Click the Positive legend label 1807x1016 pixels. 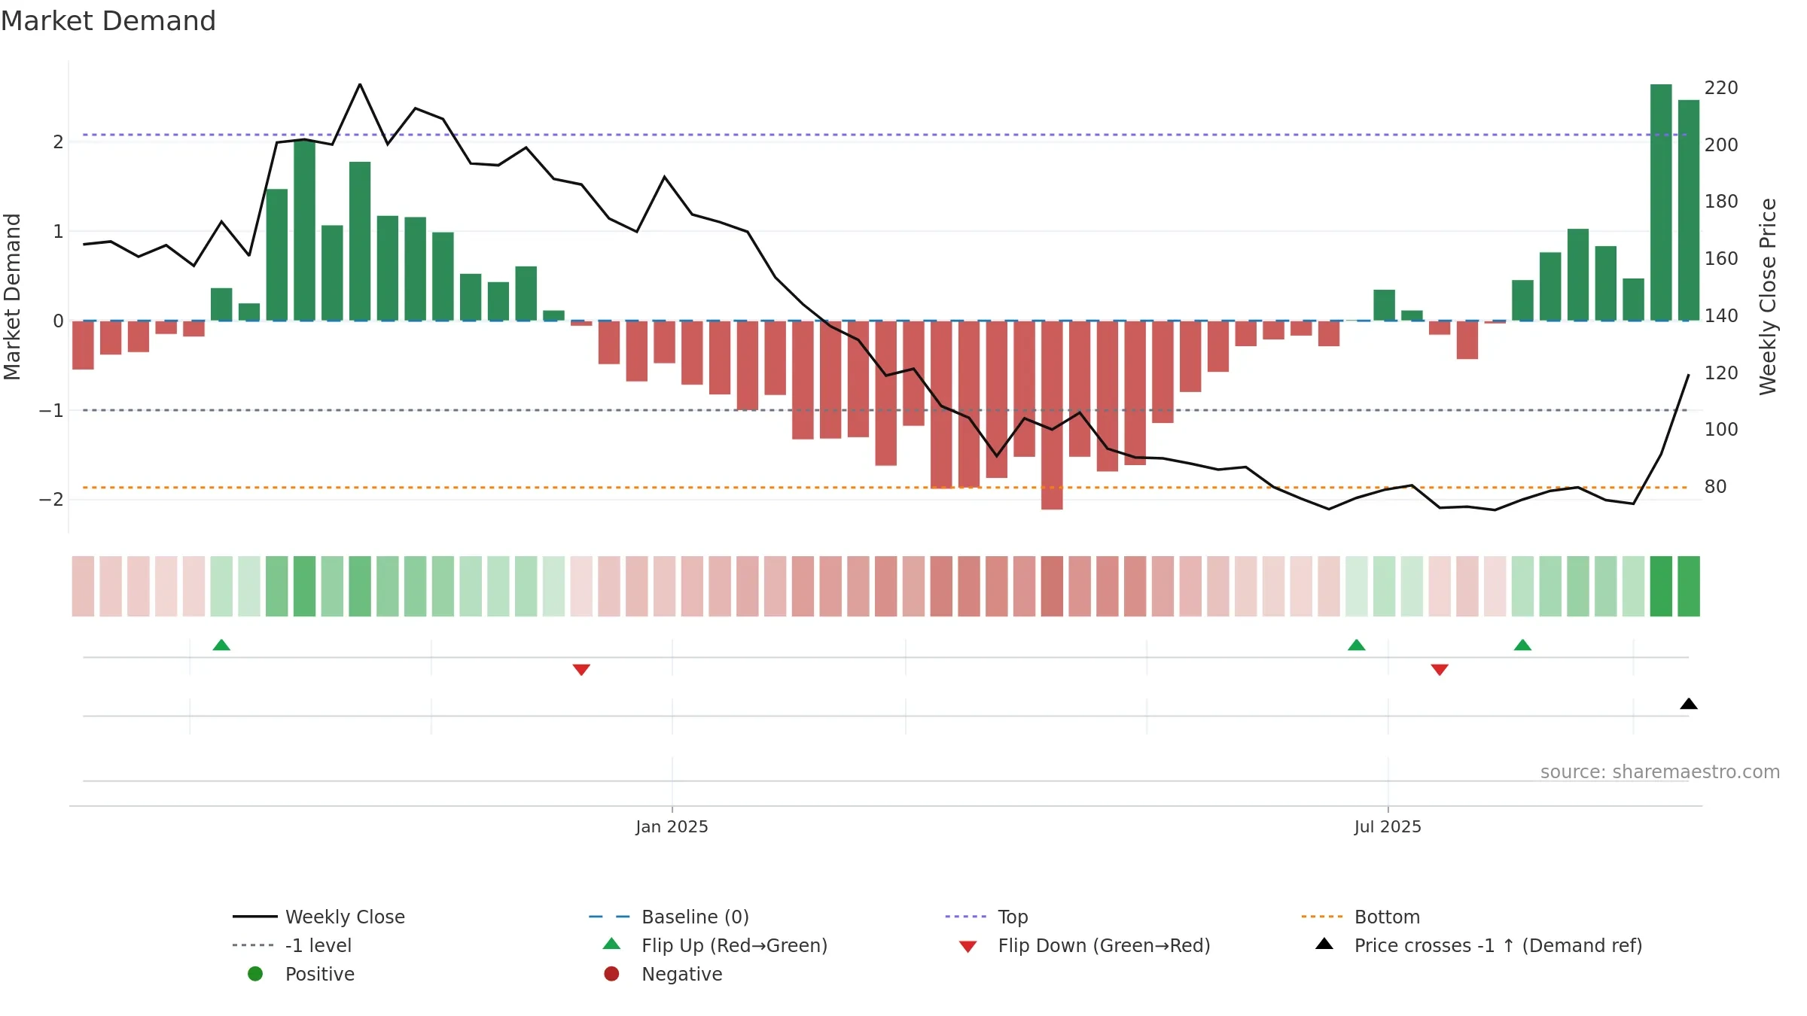click(319, 974)
